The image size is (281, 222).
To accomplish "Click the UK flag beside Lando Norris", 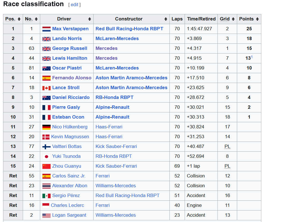I will tap(46, 39).
